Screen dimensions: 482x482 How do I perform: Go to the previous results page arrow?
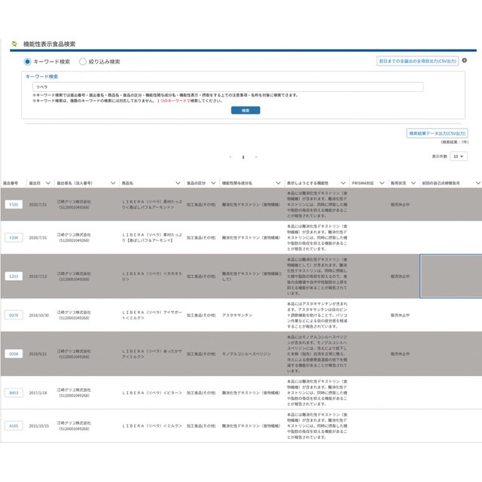click(230, 157)
